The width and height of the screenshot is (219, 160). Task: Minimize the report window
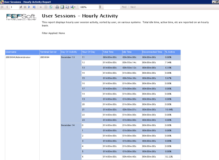pyautogui.click(x=214, y=2)
